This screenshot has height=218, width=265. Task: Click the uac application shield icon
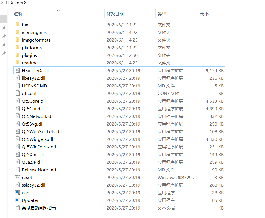(18, 193)
